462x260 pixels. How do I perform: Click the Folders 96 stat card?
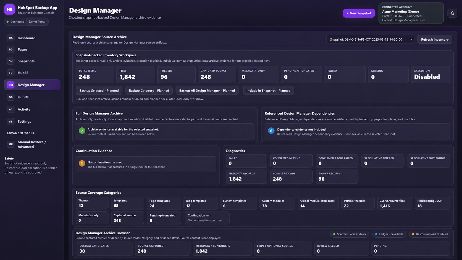coord(177,74)
